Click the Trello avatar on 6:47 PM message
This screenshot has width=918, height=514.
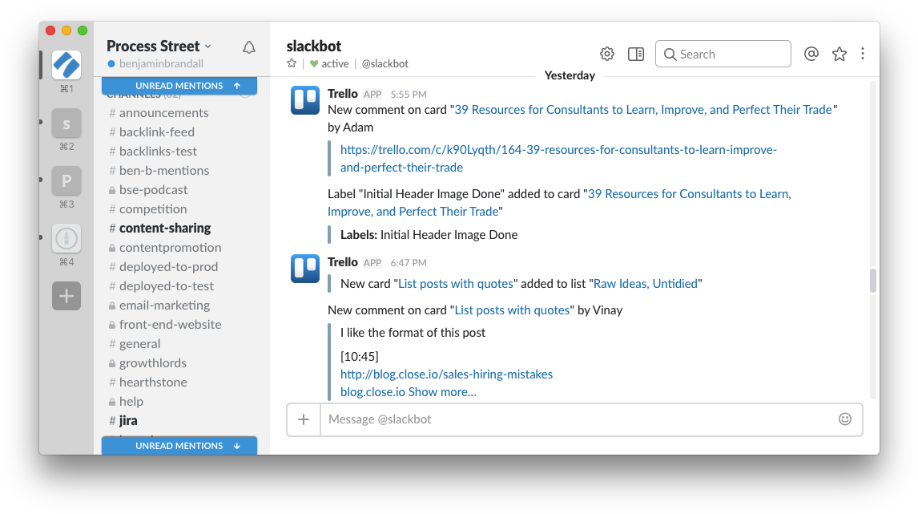(x=305, y=269)
